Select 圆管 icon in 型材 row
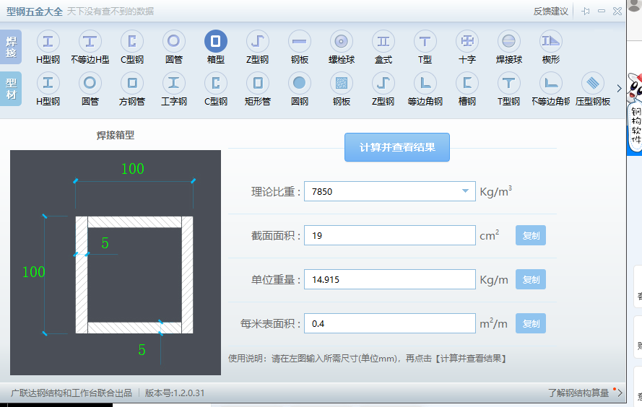The image size is (642, 407). pos(90,83)
